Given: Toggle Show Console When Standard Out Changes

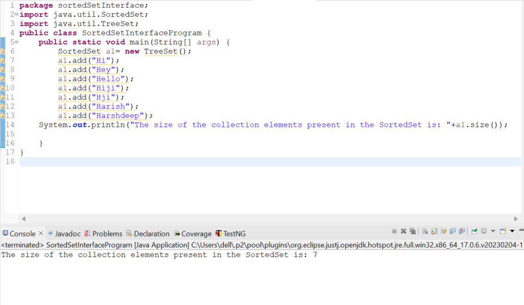Looking at the screenshot, I should tap(453, 231).
